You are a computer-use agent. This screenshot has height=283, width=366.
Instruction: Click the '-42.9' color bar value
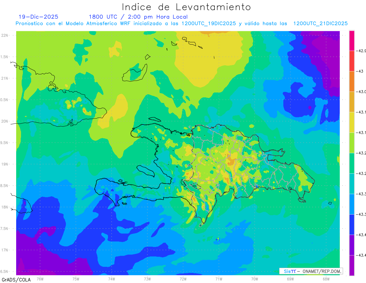(x=362, y=51)
